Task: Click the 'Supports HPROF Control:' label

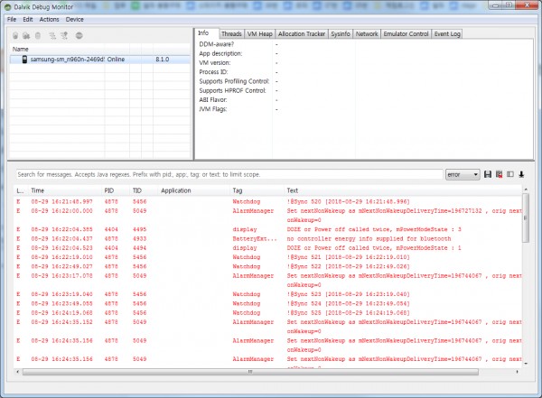Action: click(x=232, y=90)
